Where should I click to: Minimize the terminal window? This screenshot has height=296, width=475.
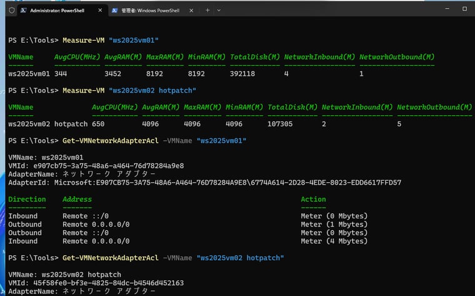click(x=447, y=9)
